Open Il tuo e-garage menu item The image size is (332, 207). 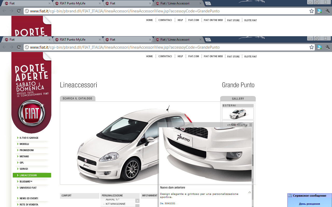click(29, 138)
